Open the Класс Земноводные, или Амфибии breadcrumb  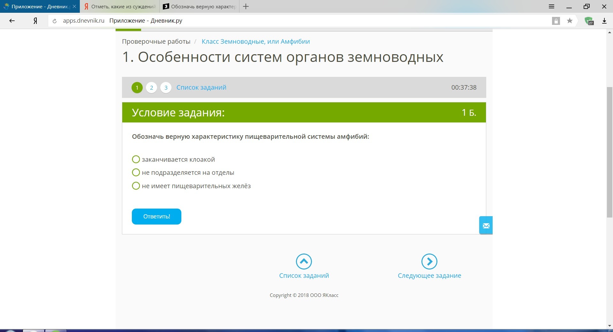(x=256, y=41)
